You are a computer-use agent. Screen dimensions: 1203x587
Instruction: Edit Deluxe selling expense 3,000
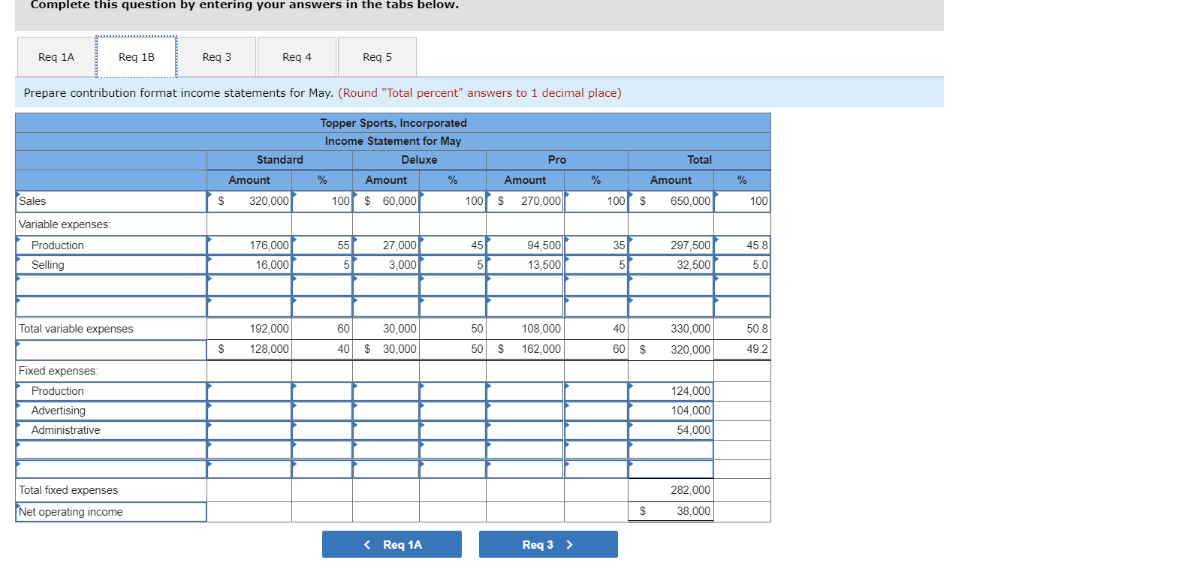(x=386, y=265)
